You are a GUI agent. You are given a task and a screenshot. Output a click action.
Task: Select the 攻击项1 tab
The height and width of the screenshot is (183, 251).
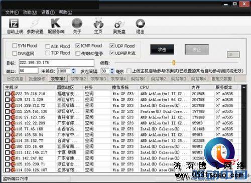[x=58, y=79]
